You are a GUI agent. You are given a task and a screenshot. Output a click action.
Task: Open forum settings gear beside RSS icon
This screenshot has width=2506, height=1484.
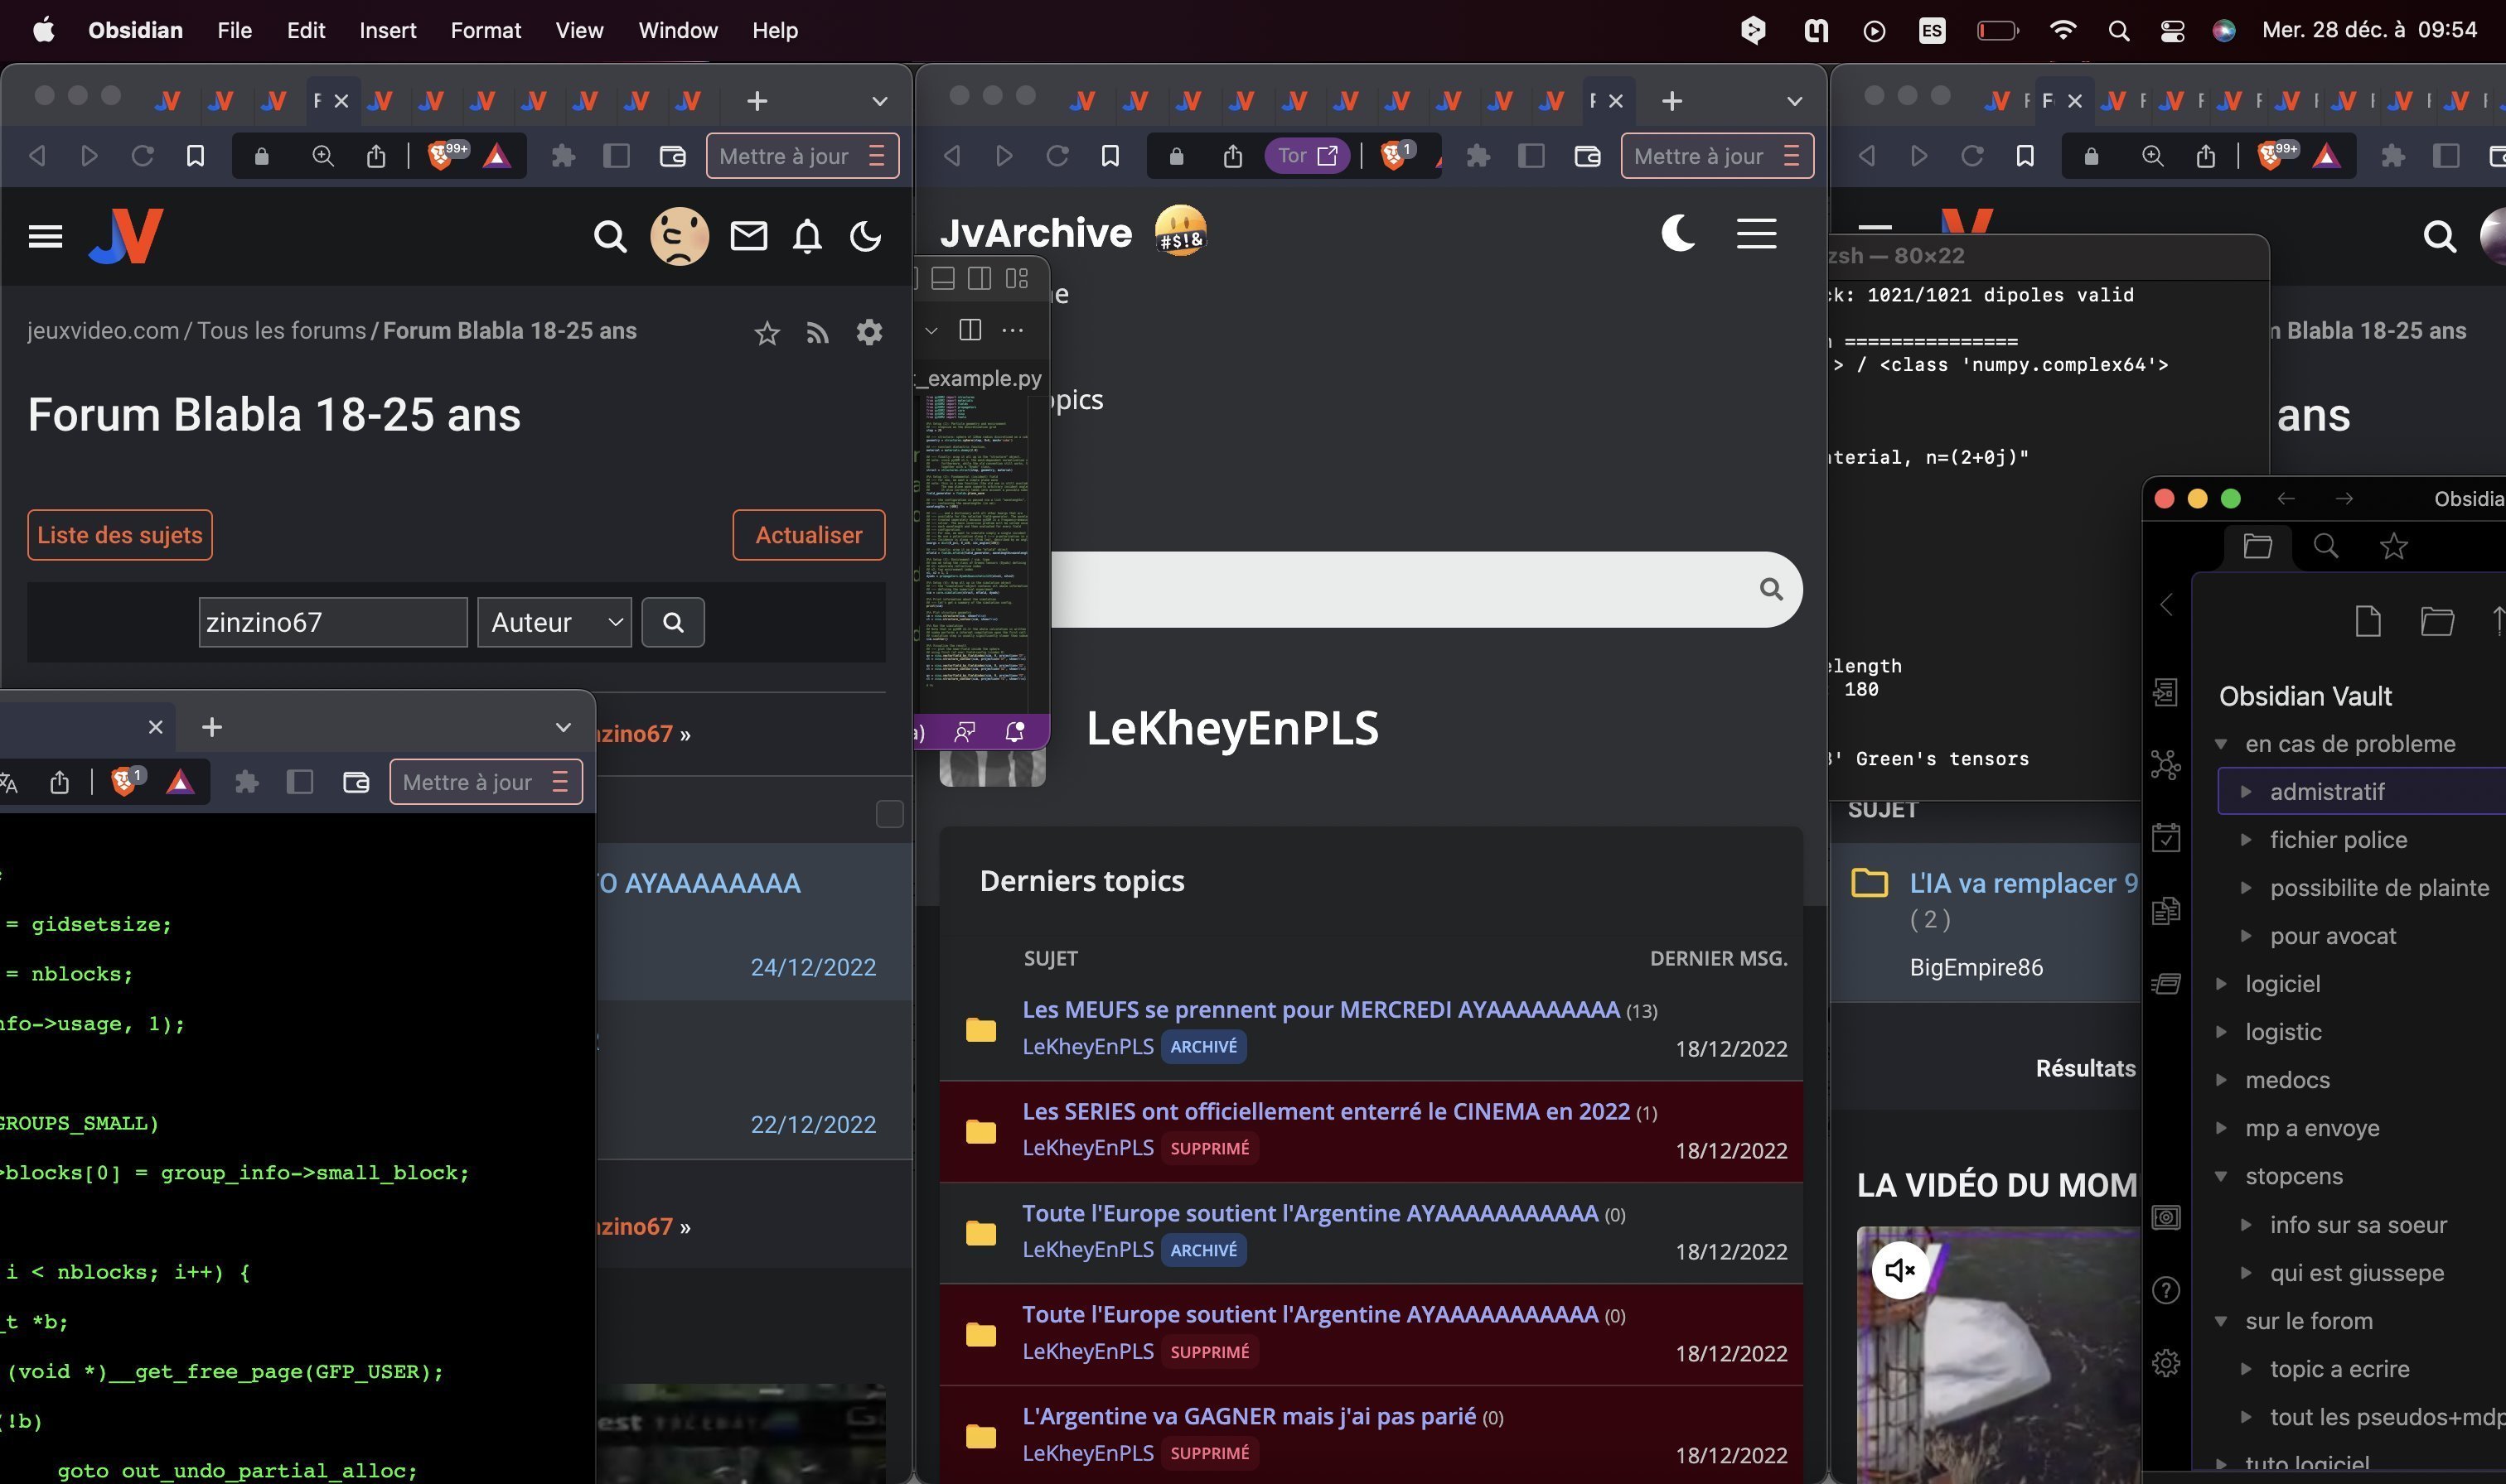tap(869, 332)
